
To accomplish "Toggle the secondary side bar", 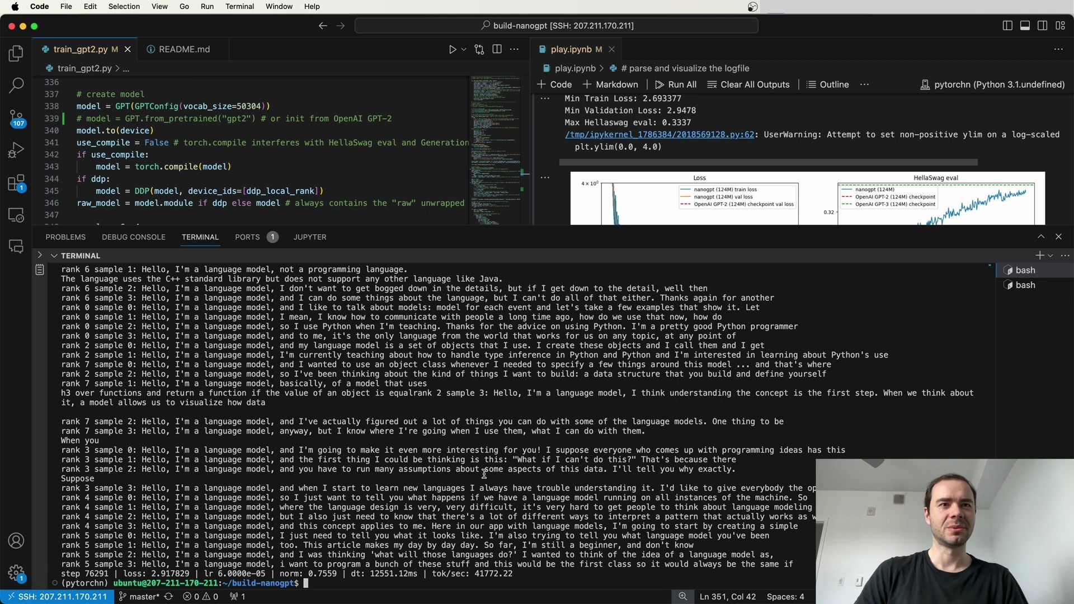I will point(1042,26).
